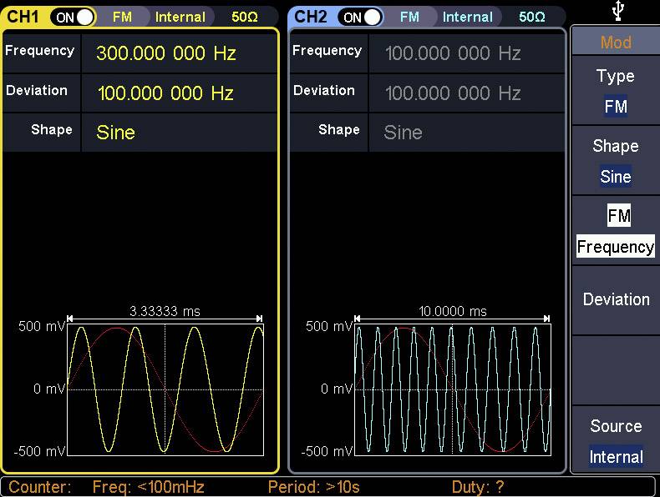
Task: Toggle the CH2 ON output switch
Action: click(361, 17)
